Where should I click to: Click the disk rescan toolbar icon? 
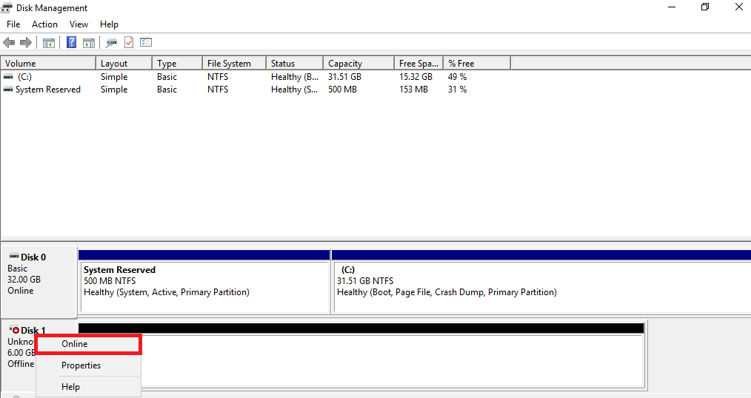coord(112,43)
